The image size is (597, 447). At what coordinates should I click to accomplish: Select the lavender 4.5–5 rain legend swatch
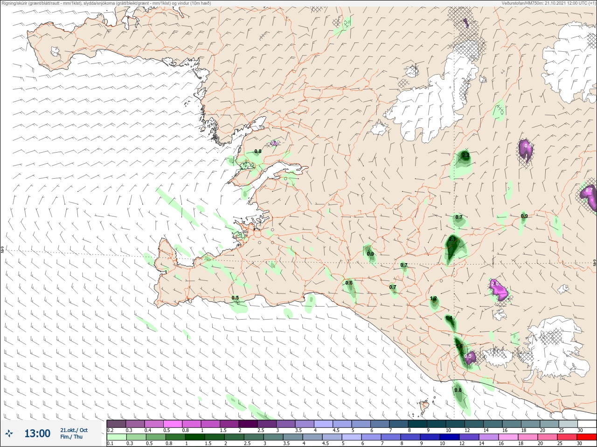point(332,437)
